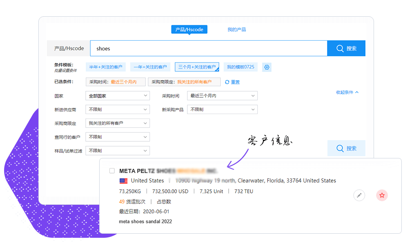Click the template settings gear icon
The image size is (403, 250).
(x=267, y=67)
